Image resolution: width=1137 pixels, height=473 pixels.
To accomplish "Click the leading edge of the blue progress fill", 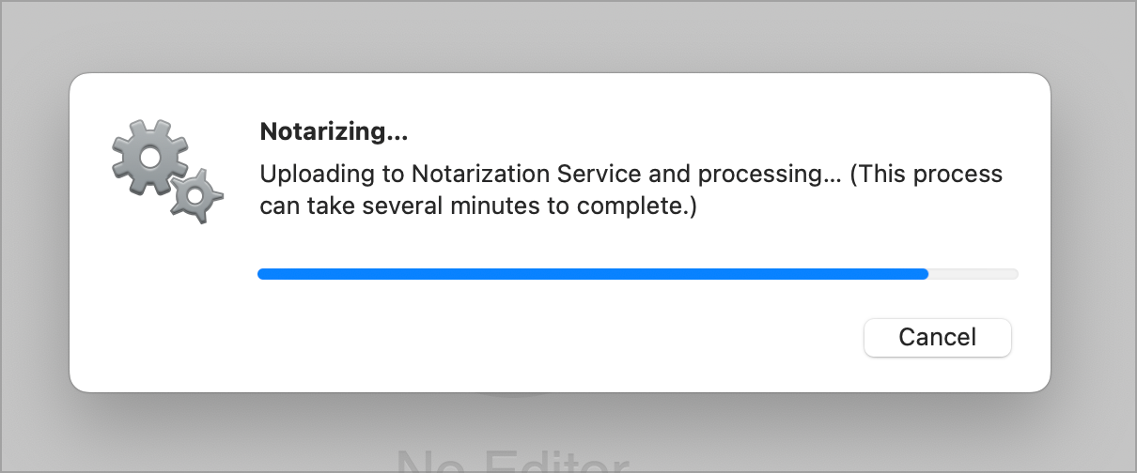I will click(925, 274).
